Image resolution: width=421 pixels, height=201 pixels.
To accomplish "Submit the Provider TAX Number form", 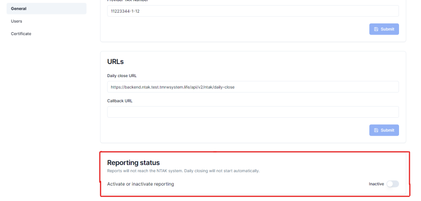I will 384,29.
